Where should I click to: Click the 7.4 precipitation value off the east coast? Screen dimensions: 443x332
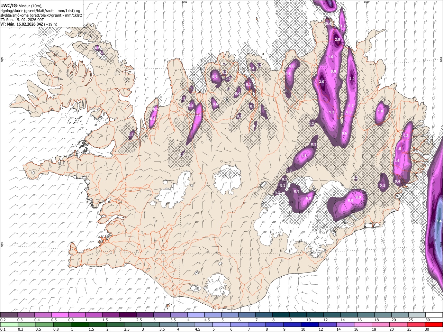coord(439,221)
